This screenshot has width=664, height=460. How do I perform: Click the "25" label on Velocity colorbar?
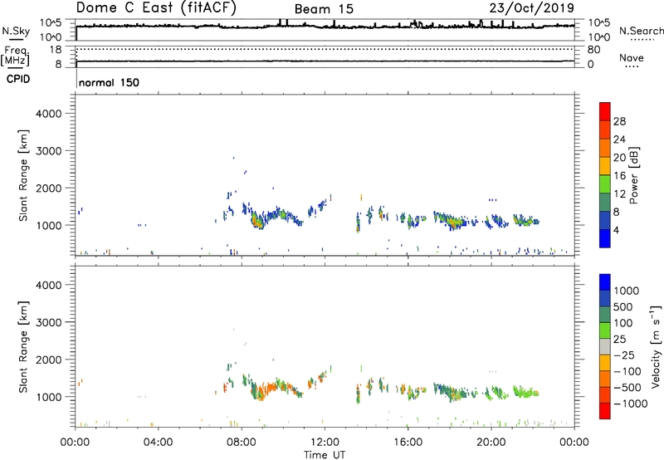click(619, 340)
